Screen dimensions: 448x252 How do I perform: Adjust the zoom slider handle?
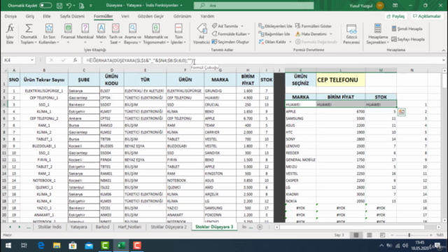tap(409, 235)
